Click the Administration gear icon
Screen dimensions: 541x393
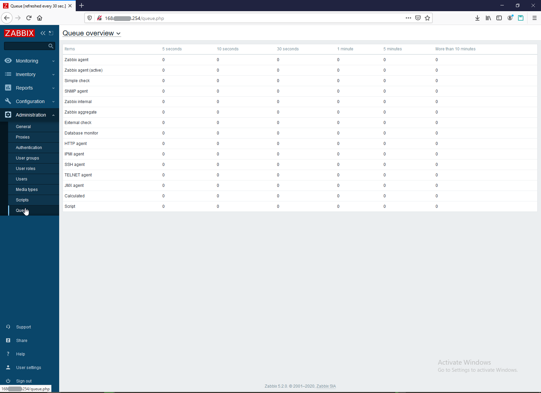coord(8,115)
